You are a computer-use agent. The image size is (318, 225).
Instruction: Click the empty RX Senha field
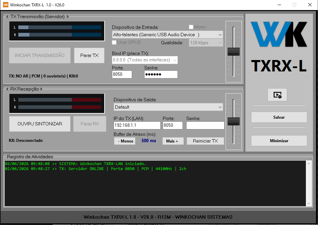point(205,125)
